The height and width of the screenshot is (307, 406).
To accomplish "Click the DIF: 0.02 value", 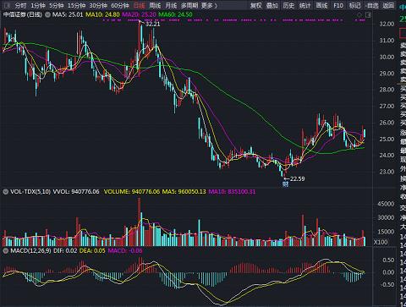I will click(x=65, y=250).
